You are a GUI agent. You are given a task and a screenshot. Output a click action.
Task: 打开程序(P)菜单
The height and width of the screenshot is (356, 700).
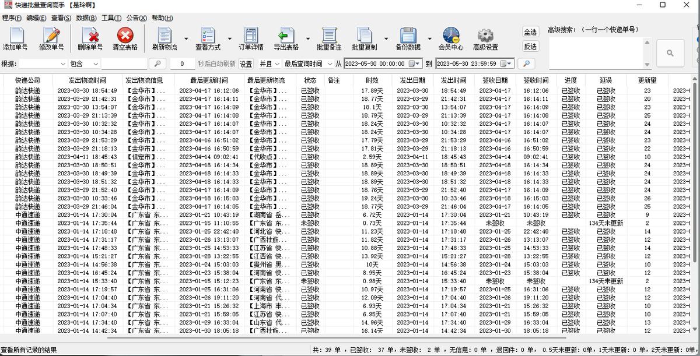click(12, 18)
